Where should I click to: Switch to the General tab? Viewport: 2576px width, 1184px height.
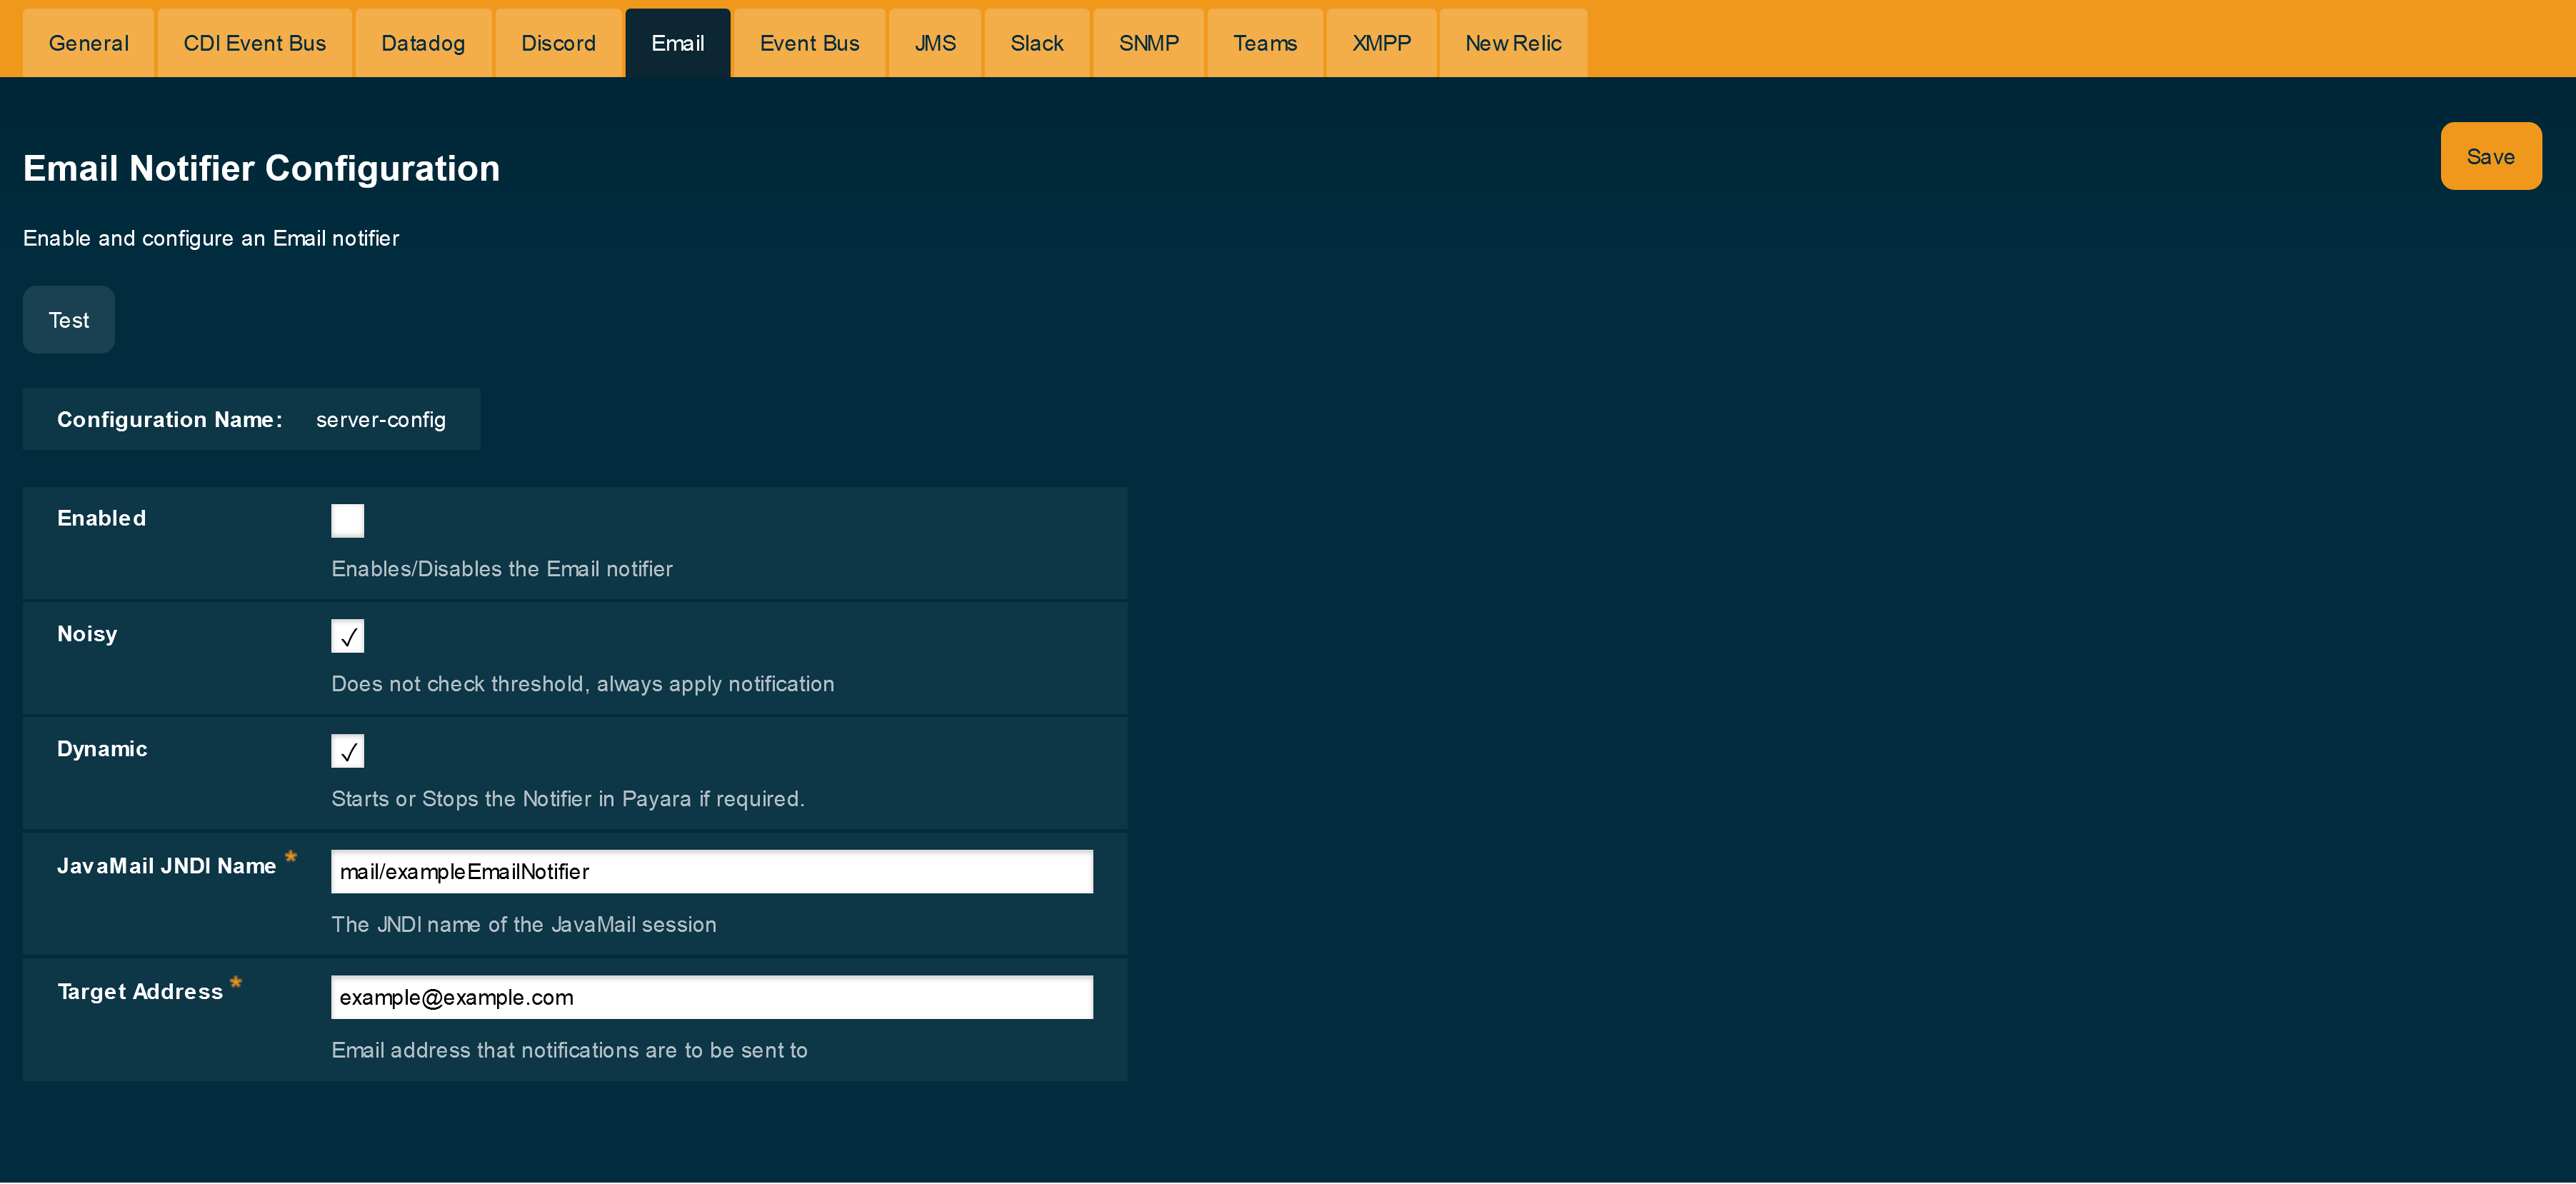[88, 42]
